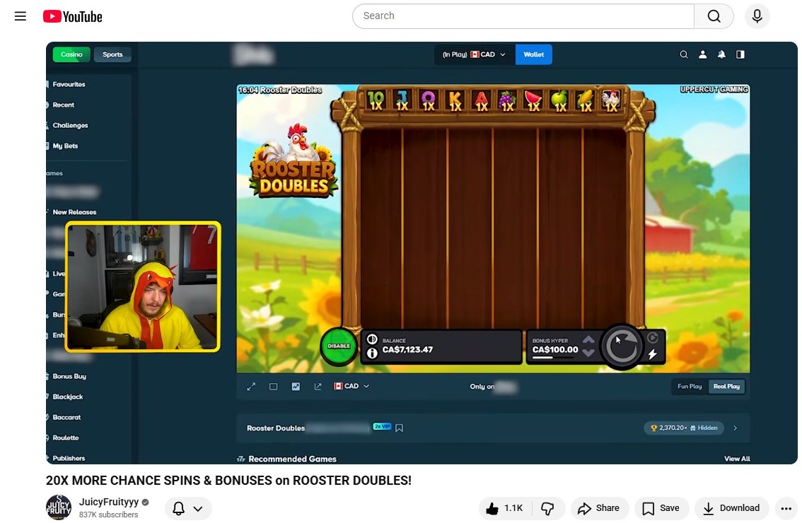The image size is (802, 523).
Task: Start voice search with the microphone
Action: tap(757, 16)
